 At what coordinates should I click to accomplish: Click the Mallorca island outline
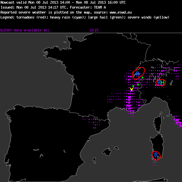click(x=107, y=152)
